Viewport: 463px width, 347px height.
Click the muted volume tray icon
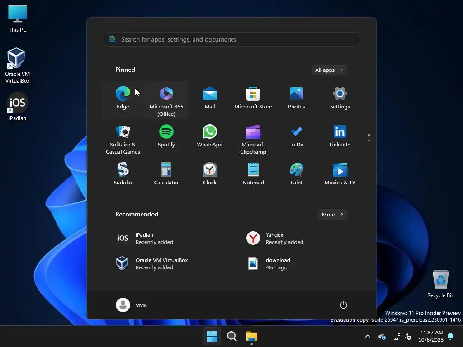[x=408, y=336]
